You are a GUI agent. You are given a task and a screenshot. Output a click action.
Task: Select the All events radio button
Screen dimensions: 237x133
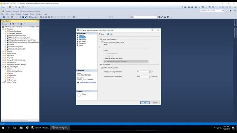coord(106,56)
